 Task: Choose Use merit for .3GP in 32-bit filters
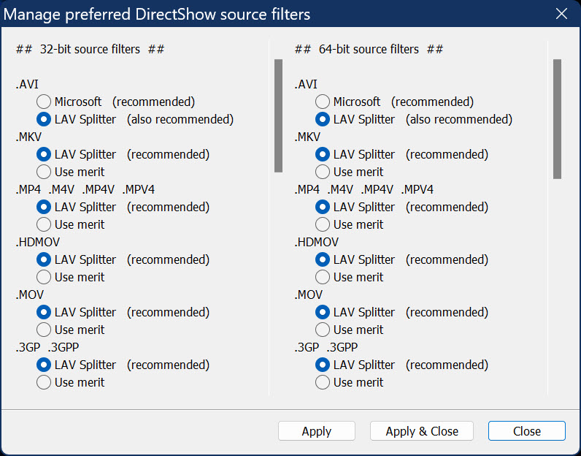tap(44, 382)
